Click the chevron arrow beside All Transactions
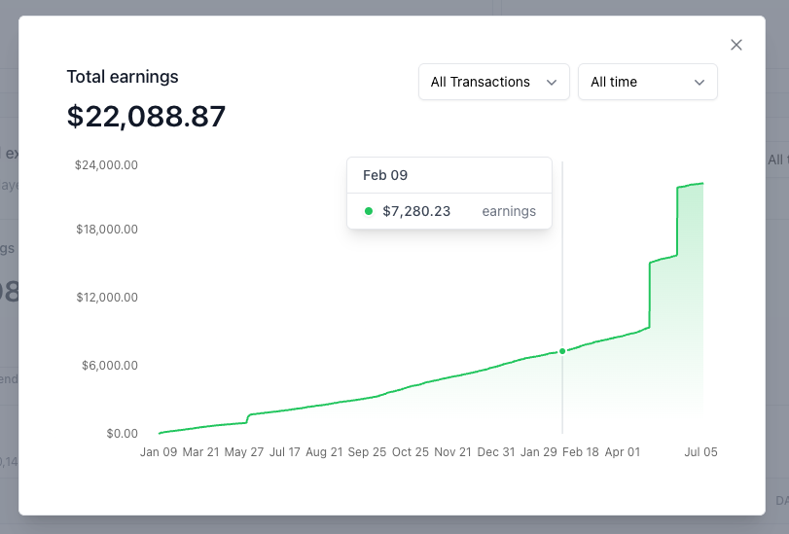This screenshot has width=789, height=534. tap(552, 82)
